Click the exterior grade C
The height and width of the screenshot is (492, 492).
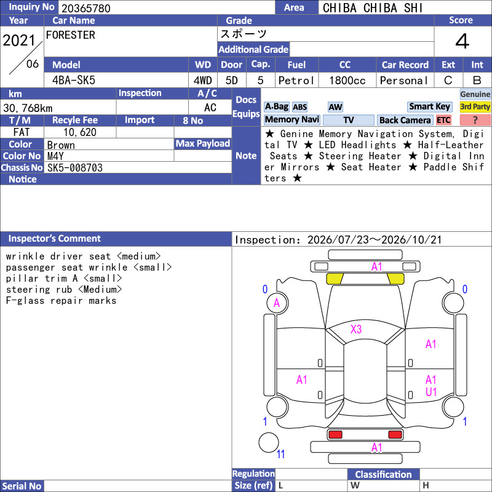[448, 81]
